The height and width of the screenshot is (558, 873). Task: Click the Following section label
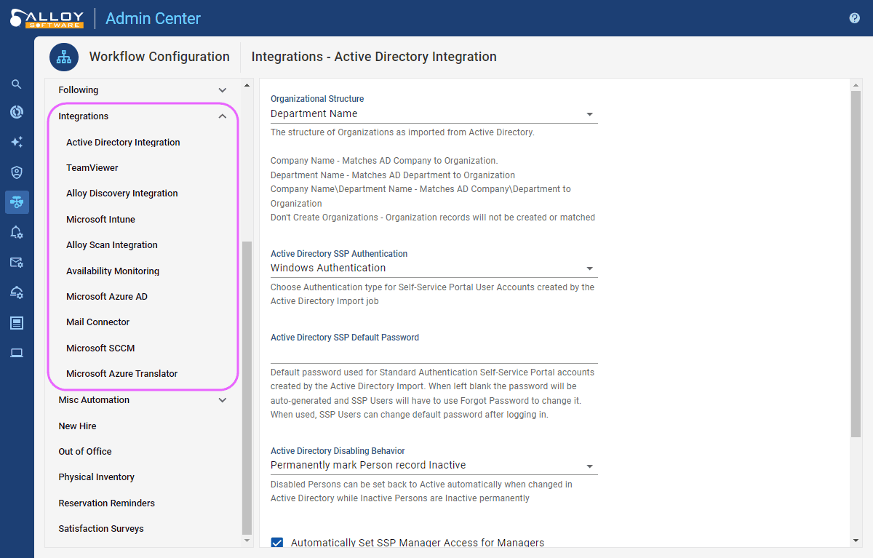click(79, 90)
